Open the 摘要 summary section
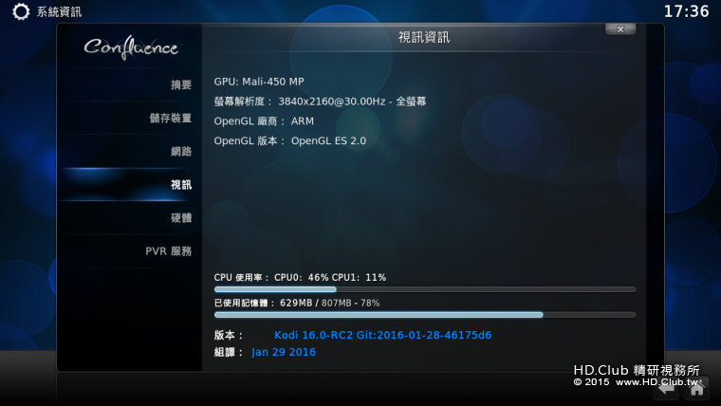 point(129,84)
